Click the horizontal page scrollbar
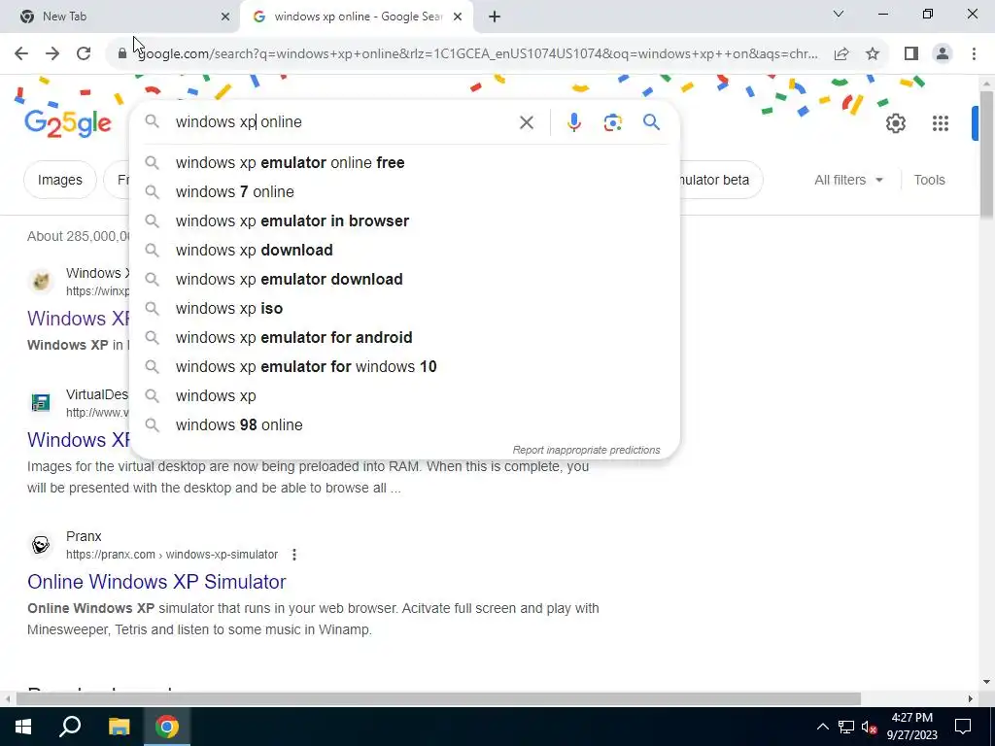This screenshot has height=746, width=995. pyautogui.click(x=438, y=699)
